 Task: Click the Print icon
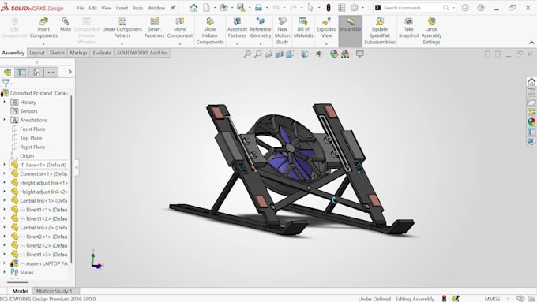click(258, 8)
